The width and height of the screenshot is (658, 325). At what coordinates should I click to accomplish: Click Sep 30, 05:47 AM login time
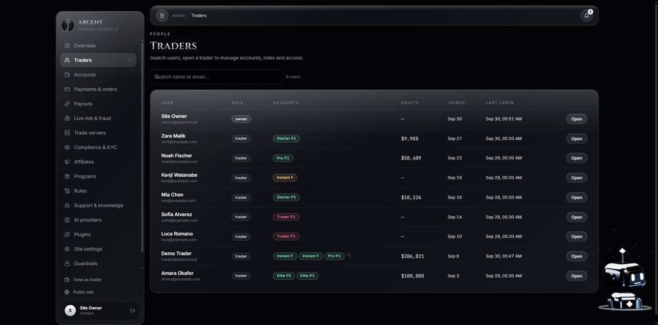click(x=504, y=256)
